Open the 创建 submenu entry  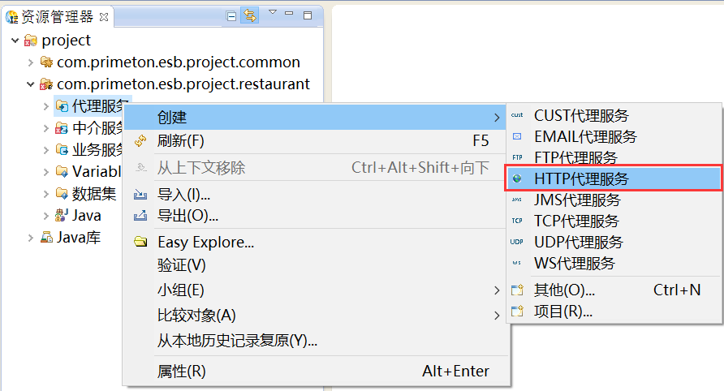click(316, 118)
